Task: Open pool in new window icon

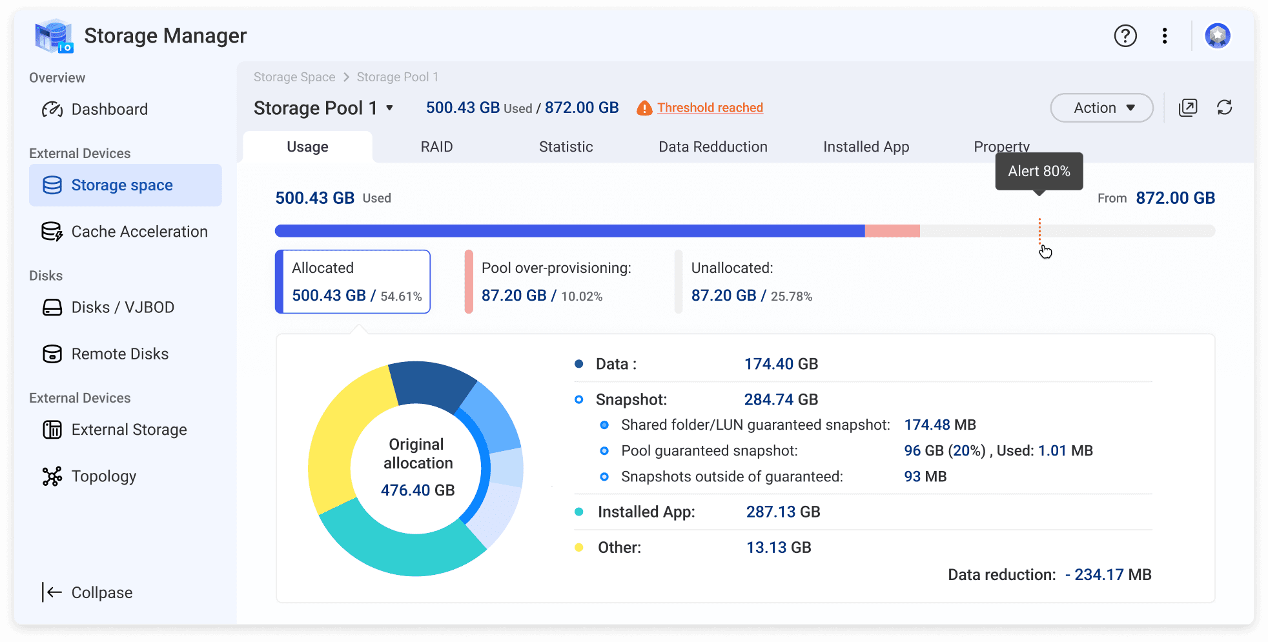Action: coord(1188,108)
